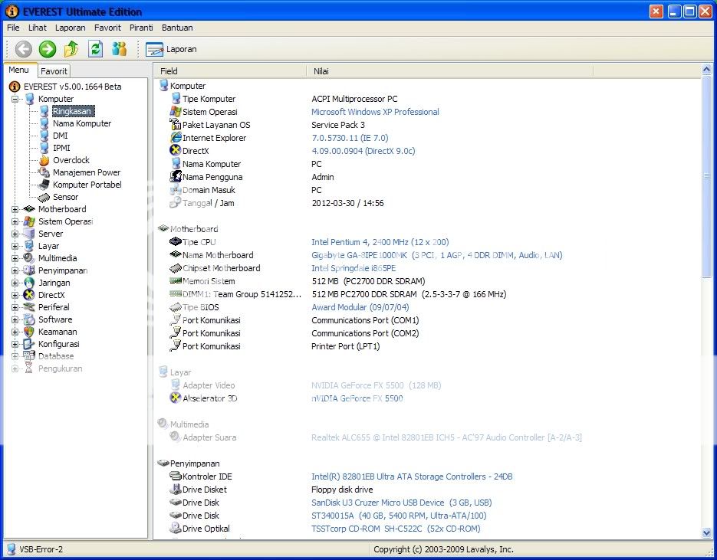Screen dimensions: 717x560
Task: Expand the Server tree node
Action: 15,234
